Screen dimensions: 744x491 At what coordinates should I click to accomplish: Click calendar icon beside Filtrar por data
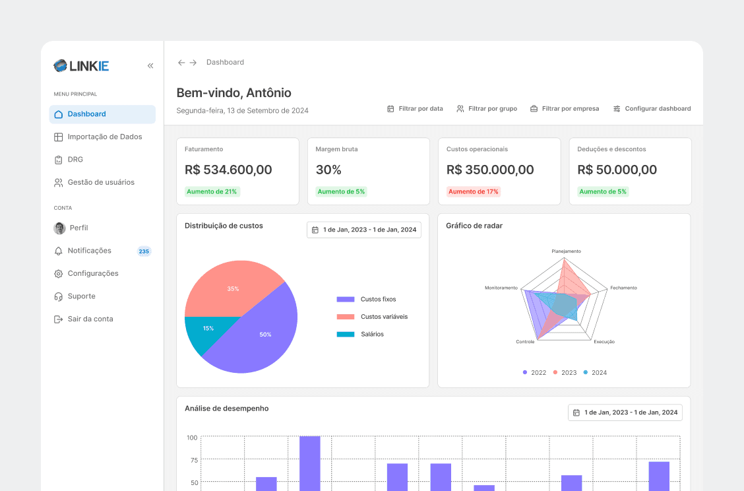click(390, 109)
